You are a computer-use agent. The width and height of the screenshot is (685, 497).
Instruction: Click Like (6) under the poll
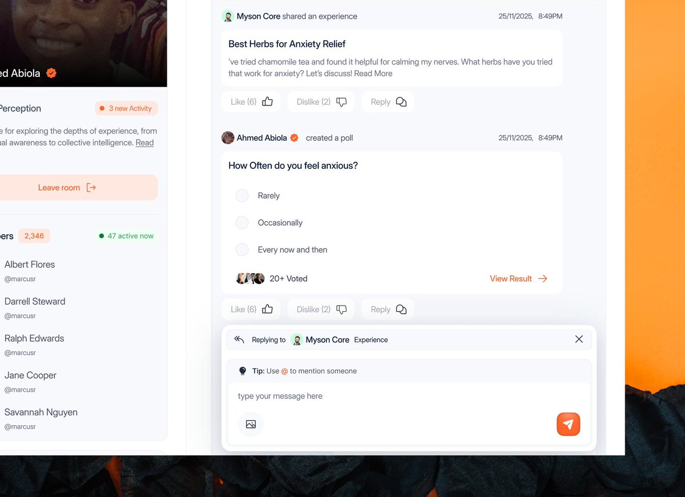(251, 309)
